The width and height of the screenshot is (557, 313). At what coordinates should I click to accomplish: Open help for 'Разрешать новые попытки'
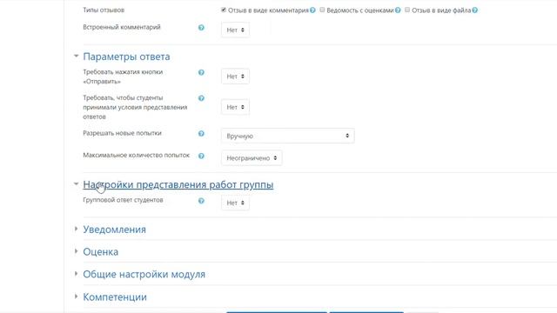(x=201, y=134)
